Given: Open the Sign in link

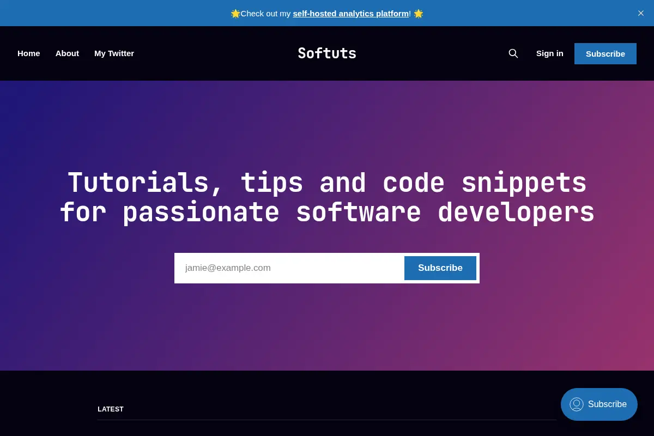Looking at the screenshot, I should (550, 53).
